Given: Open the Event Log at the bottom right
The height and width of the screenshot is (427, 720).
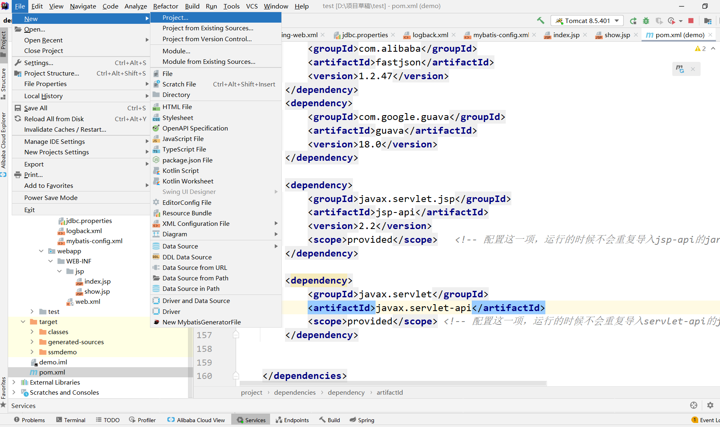Looking at the screenshot, I should point(706,420).
